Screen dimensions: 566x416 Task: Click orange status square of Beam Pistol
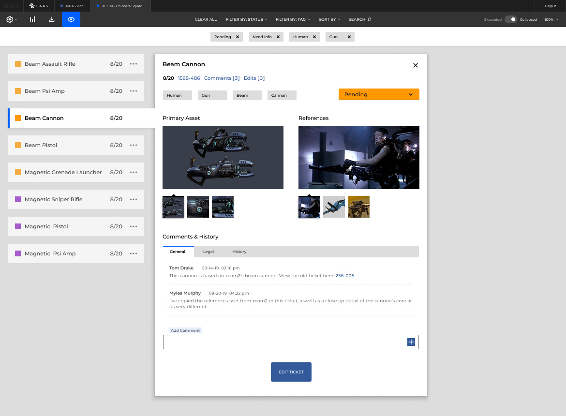tap(18, 145)
